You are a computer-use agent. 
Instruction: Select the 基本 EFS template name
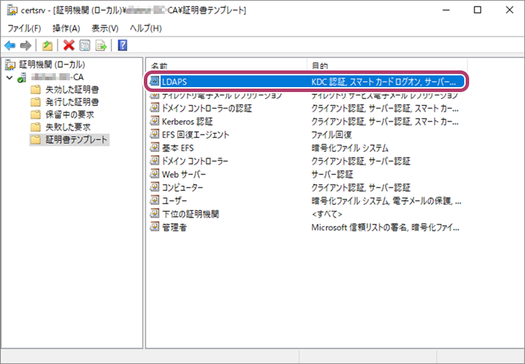[178, 148]
